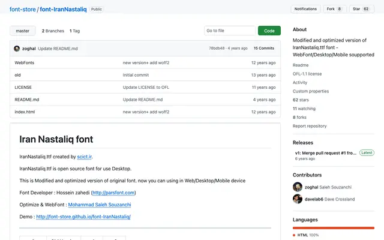The height and width of the screenshot is (240, 384).
Task: Click the Latest release badge
Action: 367,152
